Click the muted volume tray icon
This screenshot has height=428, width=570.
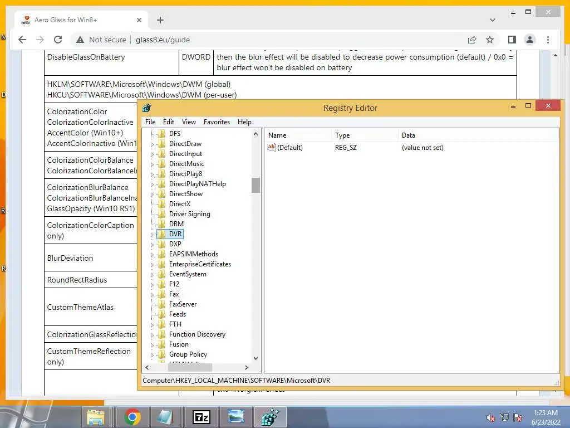click(x=491, y=418)
